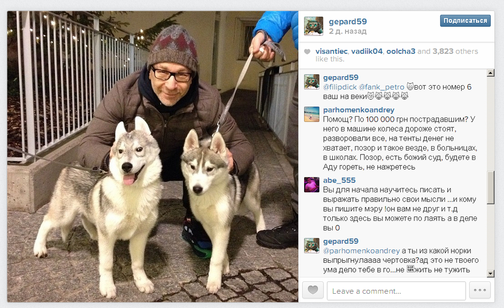
Task: Click the @filipdick mention
Action: click(340, 87)
